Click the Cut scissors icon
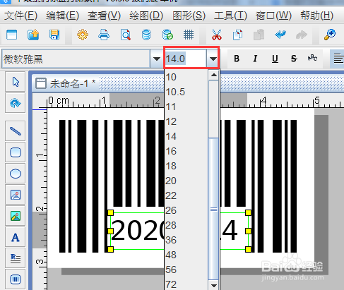The height and width of the screenshot is (290, 344). (217, 35)
